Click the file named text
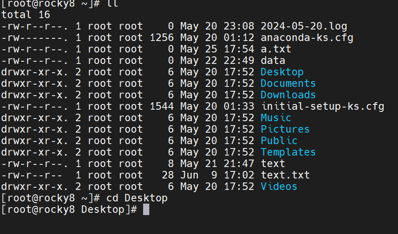This screenshot has height=234, width=398. click(273, 163)
